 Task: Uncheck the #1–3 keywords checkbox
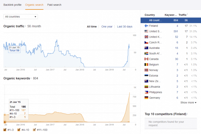coord(5,130)
